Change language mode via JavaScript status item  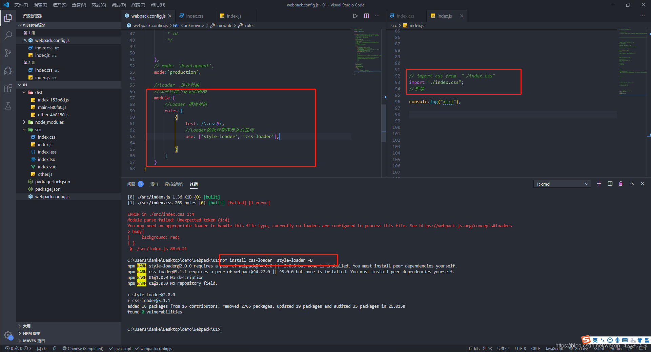pyautogui.click(x=554, y=349)
